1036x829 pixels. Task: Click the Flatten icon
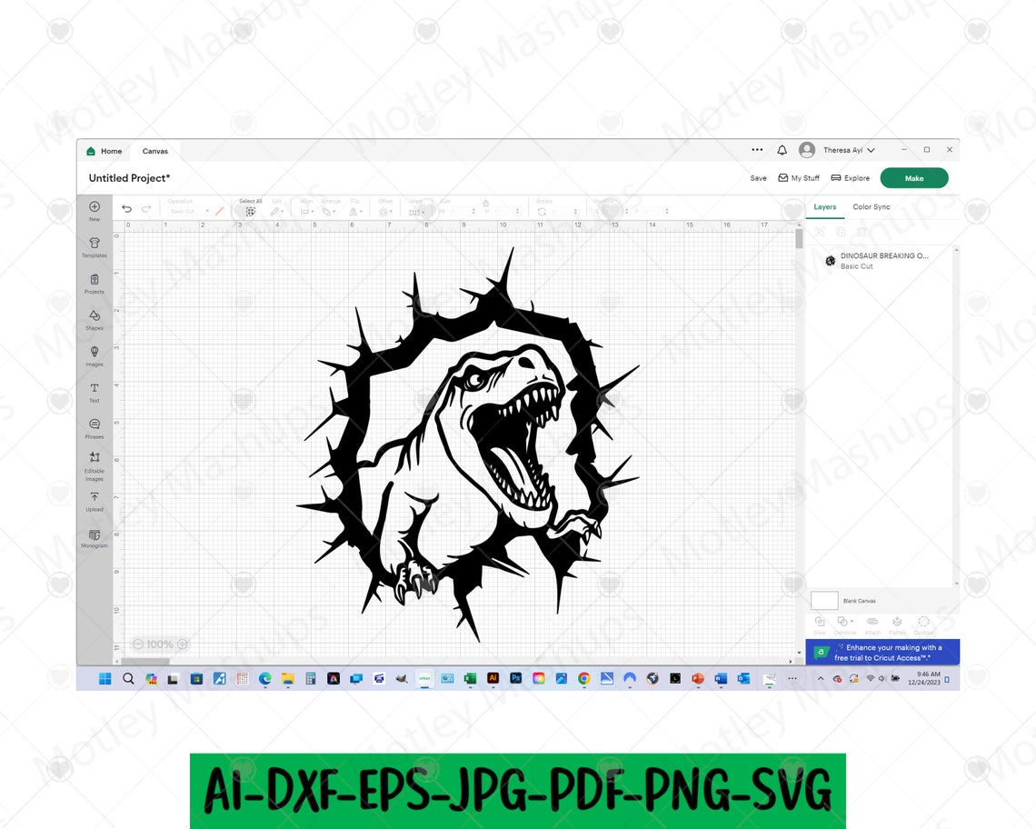click(897, 622)
